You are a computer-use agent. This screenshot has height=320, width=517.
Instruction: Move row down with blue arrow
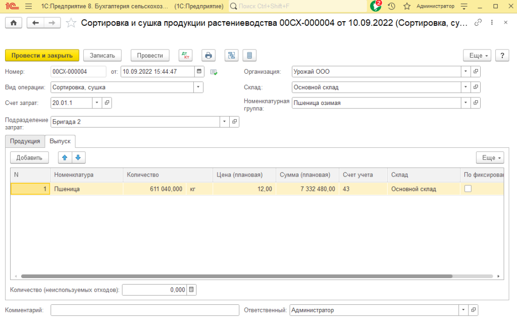point(78,158)
